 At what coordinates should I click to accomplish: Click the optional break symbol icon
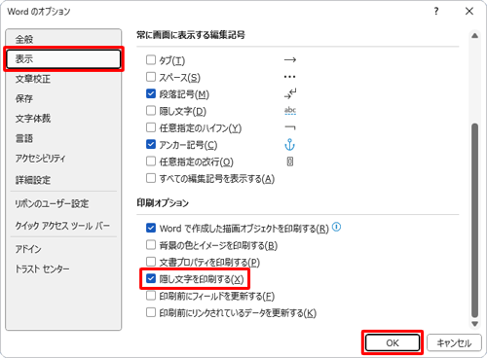pyautogui.click(x=290, y=161)
